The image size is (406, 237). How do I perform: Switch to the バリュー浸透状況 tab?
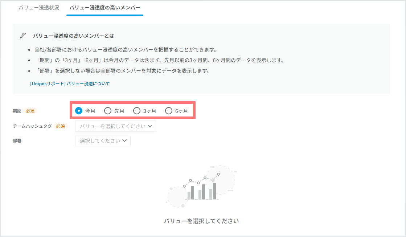click(39, 8)
